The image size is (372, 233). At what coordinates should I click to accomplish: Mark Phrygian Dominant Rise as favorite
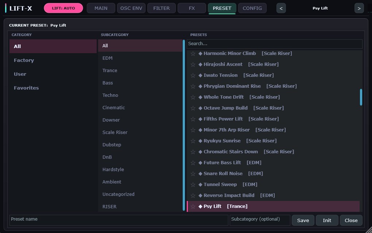click(x=193, y=86)
